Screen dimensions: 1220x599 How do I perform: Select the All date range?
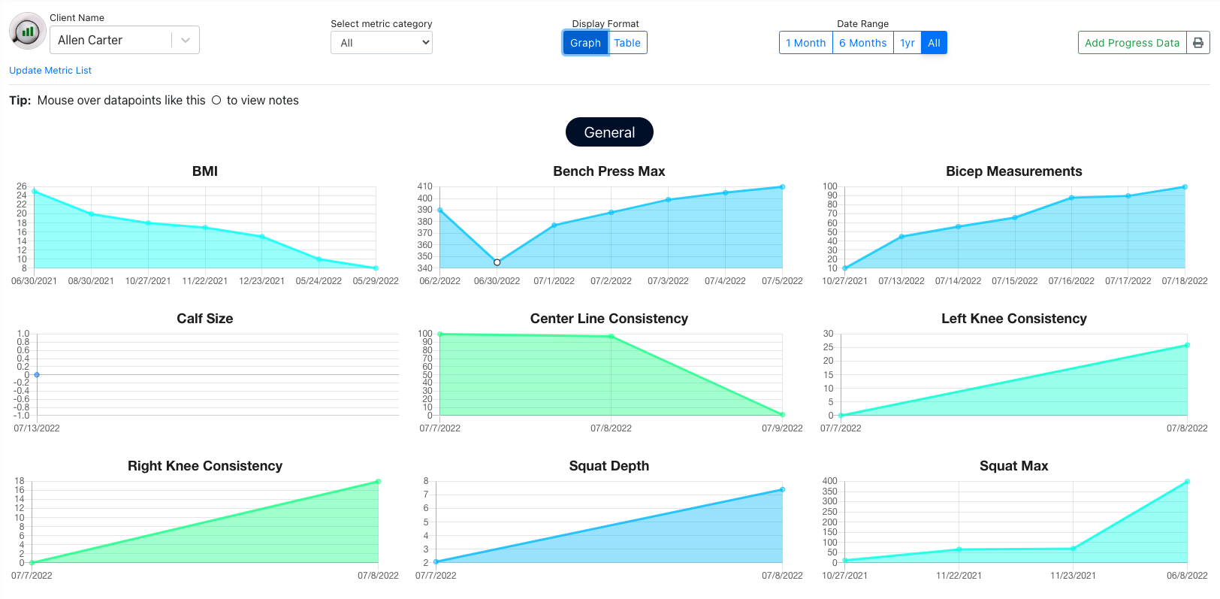point(934,43)
